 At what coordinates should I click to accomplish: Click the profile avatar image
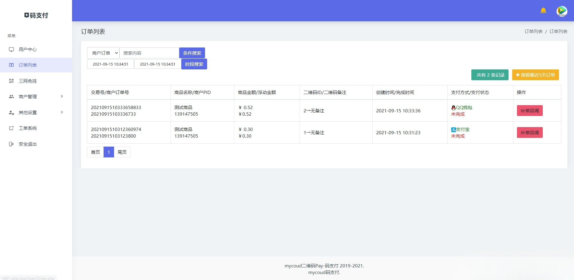pyautogui.click(x=562, y=11)
